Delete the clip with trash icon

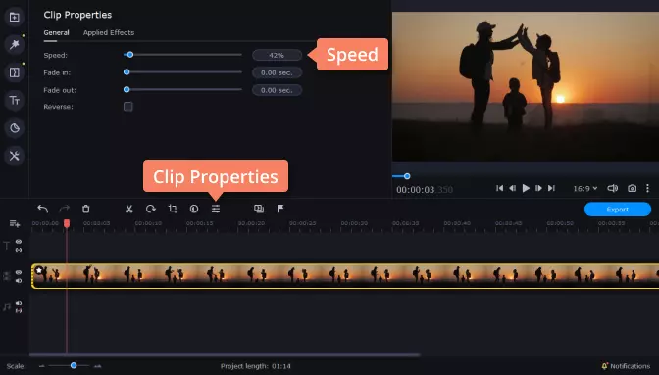(x=85, y=209)
